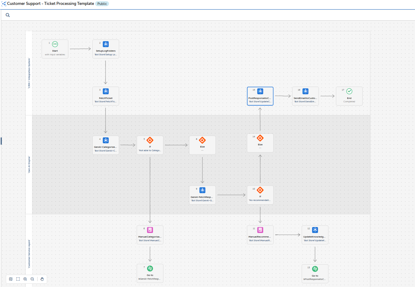
Task: Click the fit-to-screen icon
Action: [18, 279]
